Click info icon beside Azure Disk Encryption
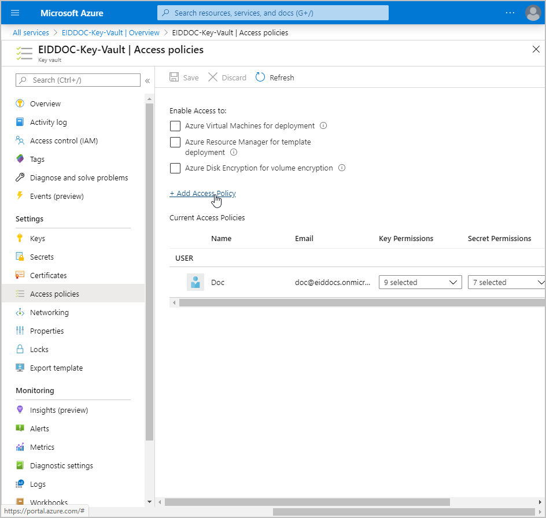This screenshot has width=546, height=518. click(342, 168)
